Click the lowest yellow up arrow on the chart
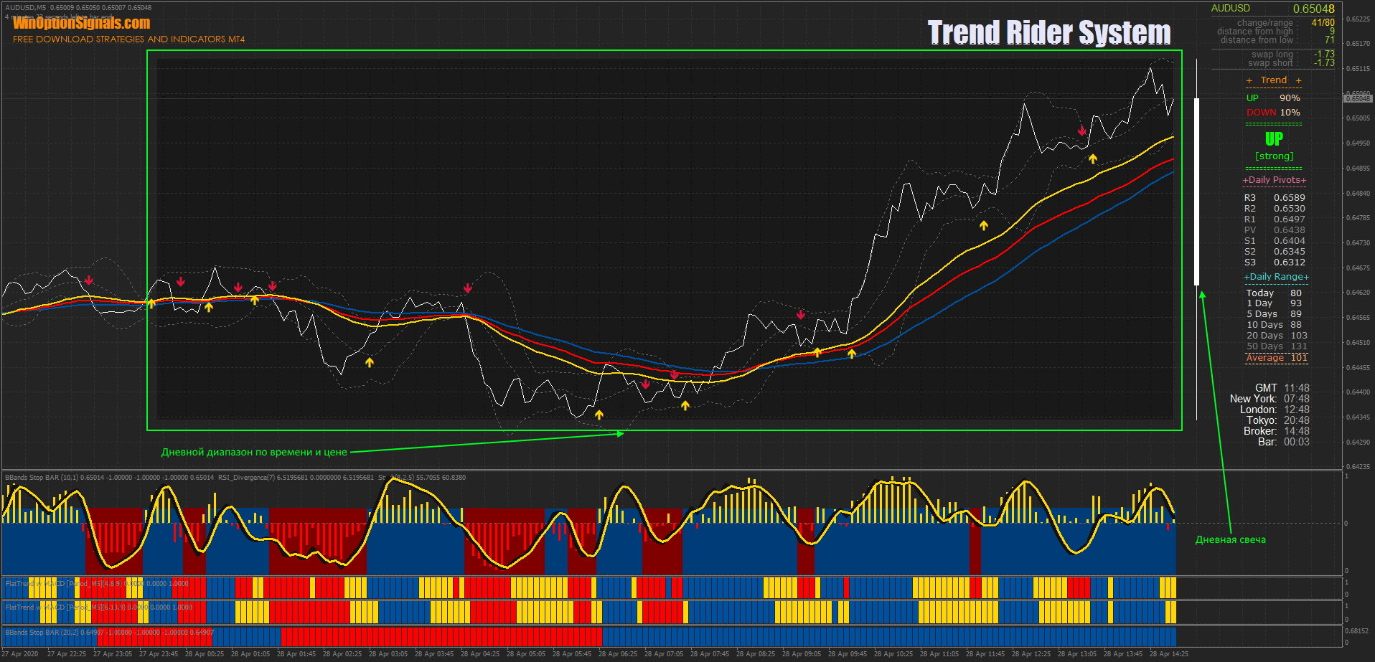Screen dimensions: 1375x662 click(x=599, y=415)
